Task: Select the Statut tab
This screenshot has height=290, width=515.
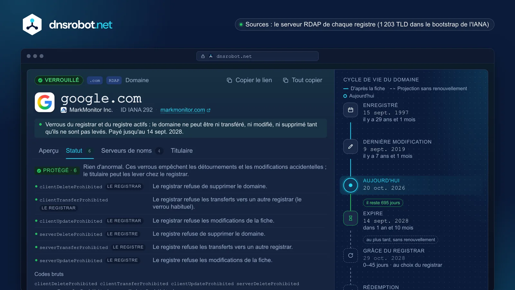Action: 80,151
